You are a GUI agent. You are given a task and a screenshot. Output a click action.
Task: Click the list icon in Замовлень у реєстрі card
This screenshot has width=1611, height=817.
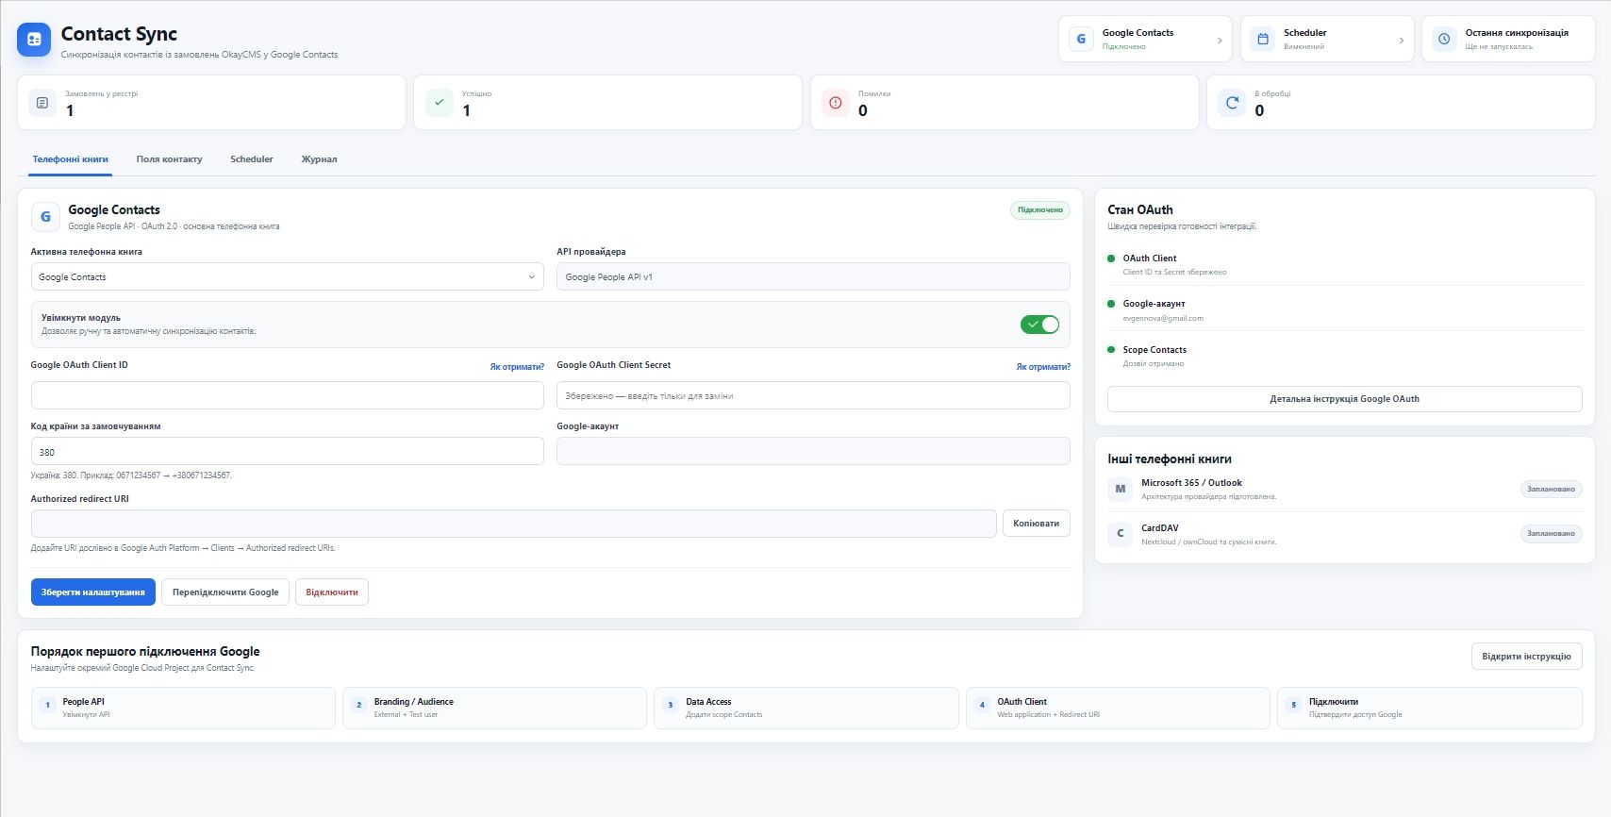(42, 102)
